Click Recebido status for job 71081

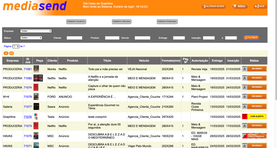click(257, 69)
